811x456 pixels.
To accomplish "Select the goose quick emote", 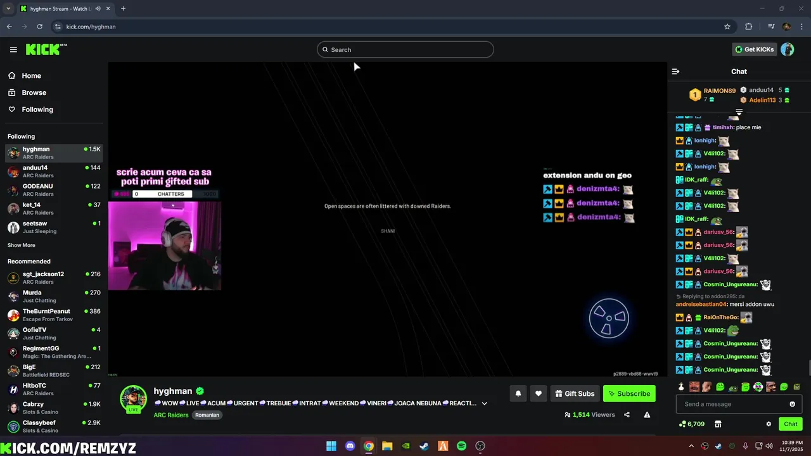I will 681,387.
